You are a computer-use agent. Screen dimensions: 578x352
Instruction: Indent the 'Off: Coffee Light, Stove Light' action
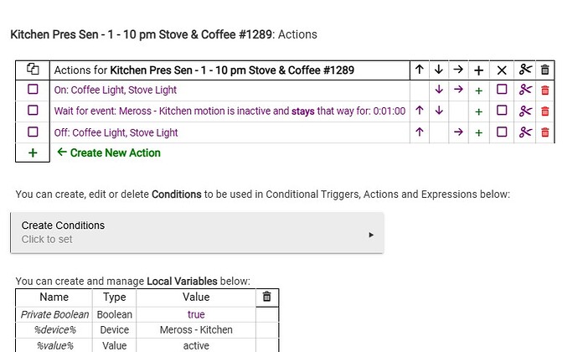[458, 132]
